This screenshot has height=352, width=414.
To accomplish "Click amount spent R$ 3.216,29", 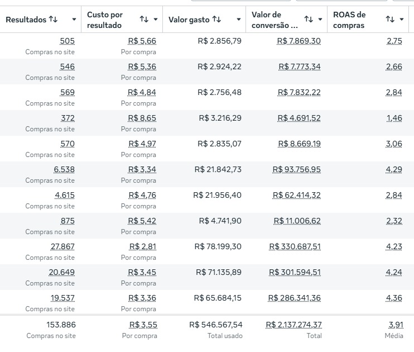I will click(220, 118).
